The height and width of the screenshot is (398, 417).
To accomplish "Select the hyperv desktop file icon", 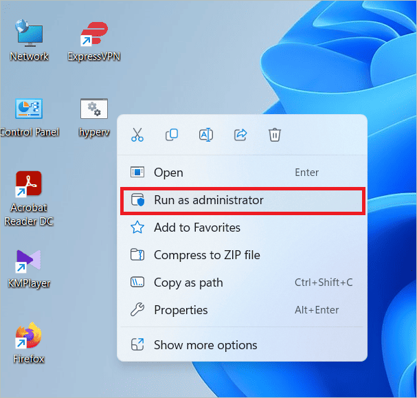I will point(94,118).
